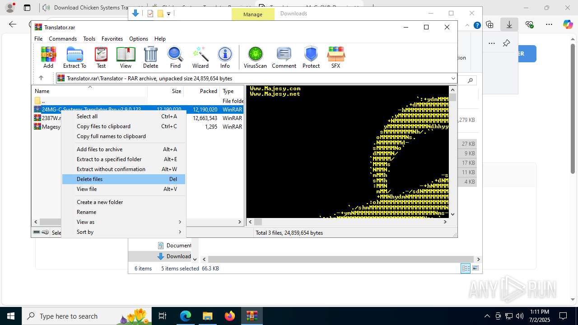Open the notification center icon
The image size is (578, 325).
[563, 316]
